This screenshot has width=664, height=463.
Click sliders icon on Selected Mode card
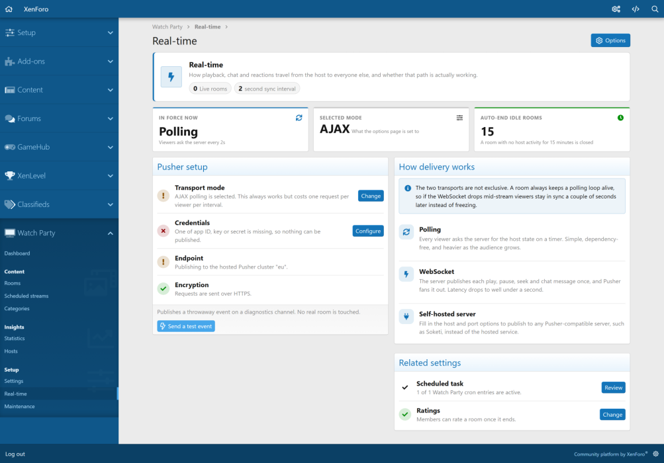(459, 118)
